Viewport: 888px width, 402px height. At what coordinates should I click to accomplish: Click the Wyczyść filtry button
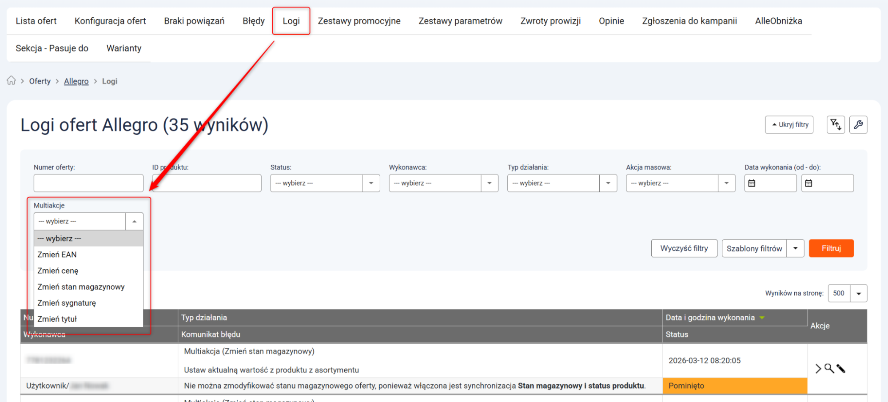684,248
